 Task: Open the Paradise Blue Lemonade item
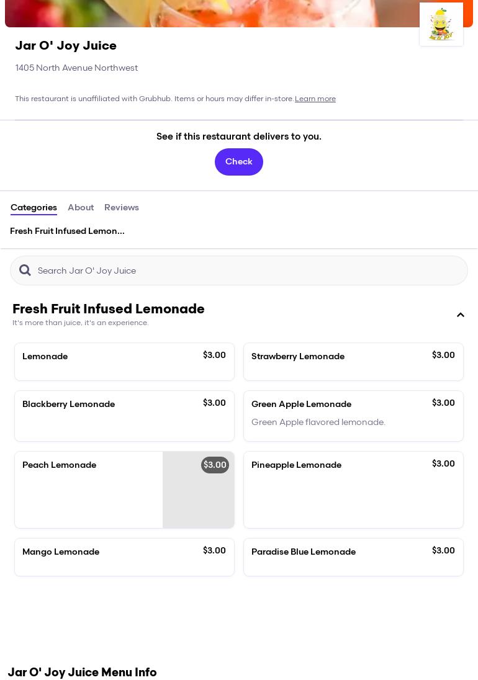click(353, 557)
